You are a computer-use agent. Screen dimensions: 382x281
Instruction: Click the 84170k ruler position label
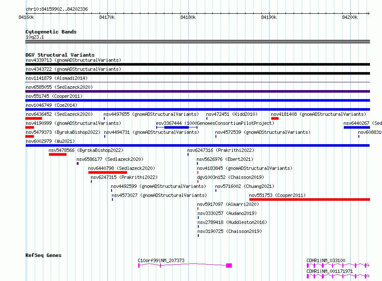pos(107,17)
